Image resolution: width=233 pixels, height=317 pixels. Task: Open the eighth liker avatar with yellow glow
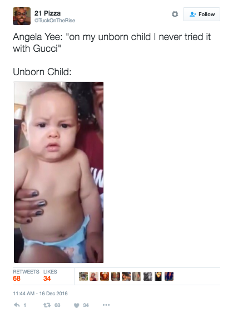coord(158,276)
